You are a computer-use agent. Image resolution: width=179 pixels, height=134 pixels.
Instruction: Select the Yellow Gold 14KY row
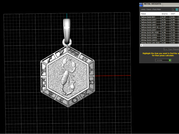coord(160,22)
